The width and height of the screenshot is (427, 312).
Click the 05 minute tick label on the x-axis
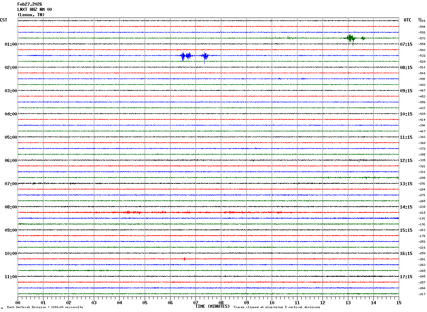pos(145,302)
